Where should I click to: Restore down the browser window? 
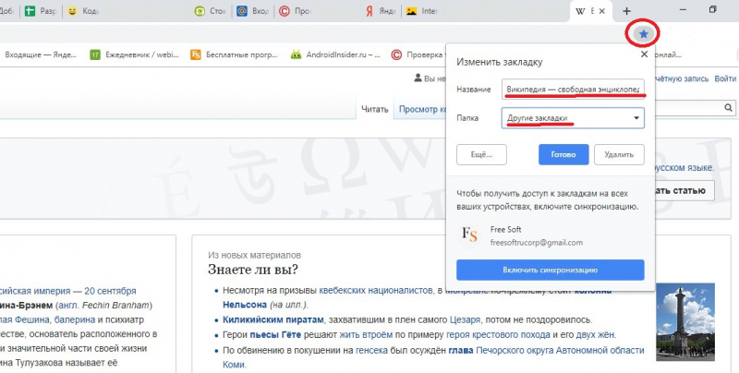tap(713, 9)
